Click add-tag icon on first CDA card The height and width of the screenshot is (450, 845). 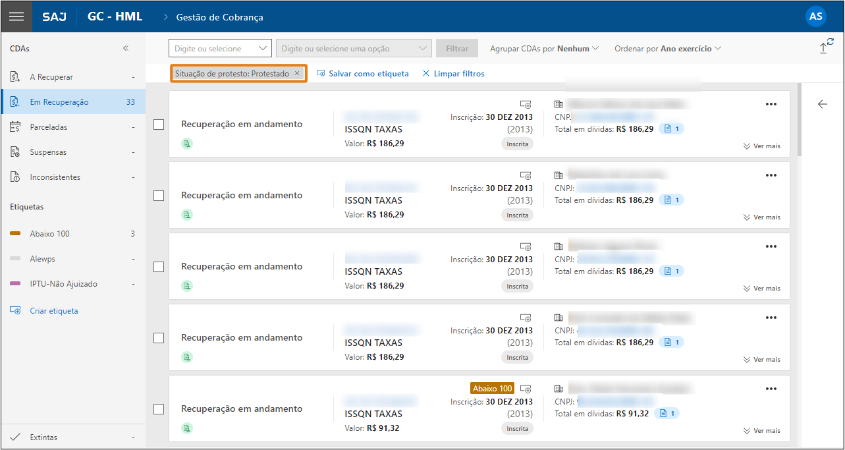525,104
